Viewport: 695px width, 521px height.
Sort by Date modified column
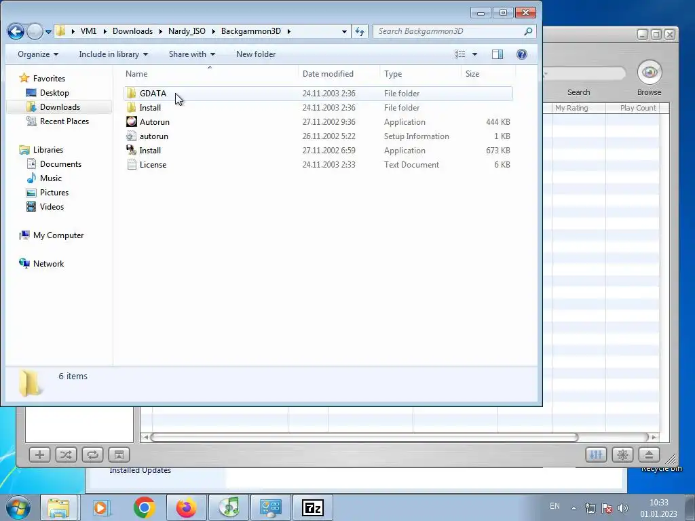339,74
